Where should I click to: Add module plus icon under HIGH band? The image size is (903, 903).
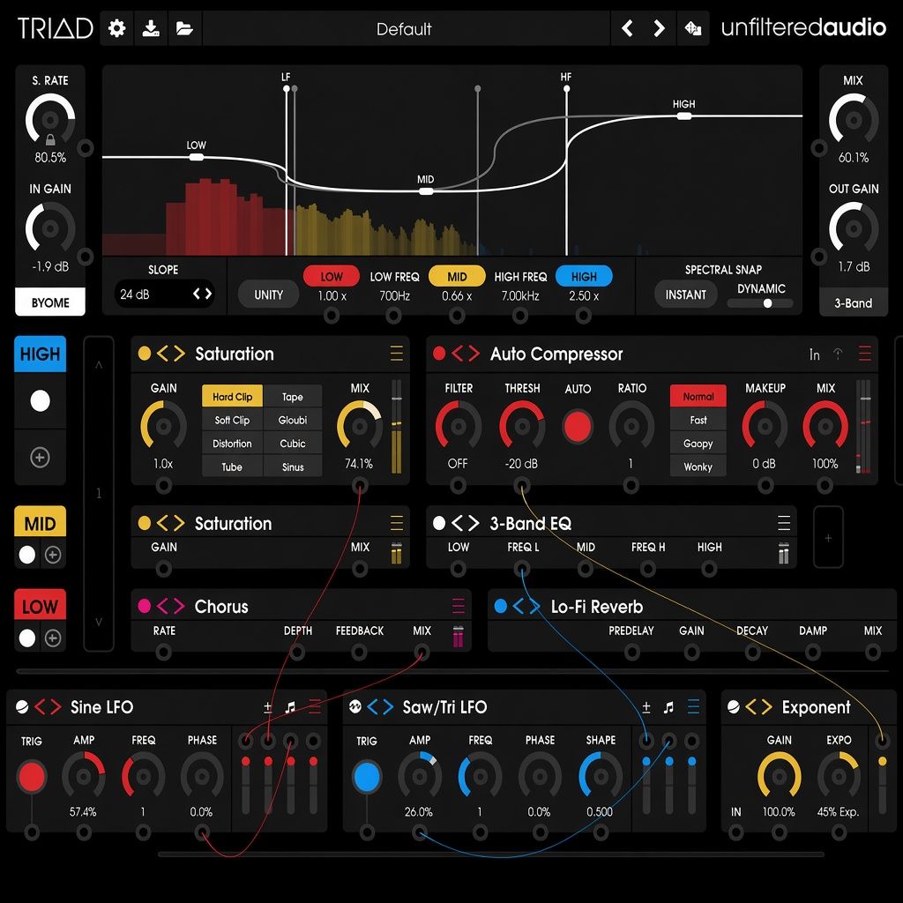(40, 458)
